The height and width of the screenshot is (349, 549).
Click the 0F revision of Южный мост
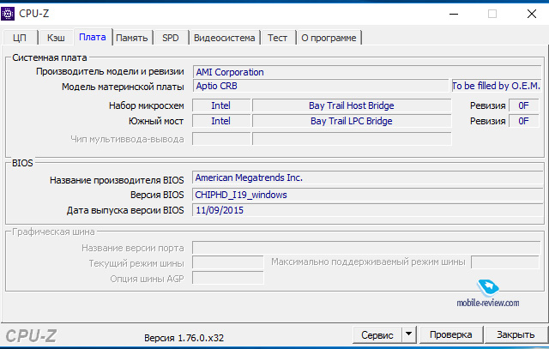click(x=524, y=121)
